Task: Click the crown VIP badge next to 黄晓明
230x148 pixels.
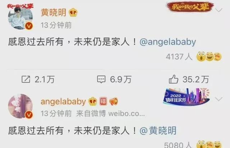Action: tap(73, 13)
